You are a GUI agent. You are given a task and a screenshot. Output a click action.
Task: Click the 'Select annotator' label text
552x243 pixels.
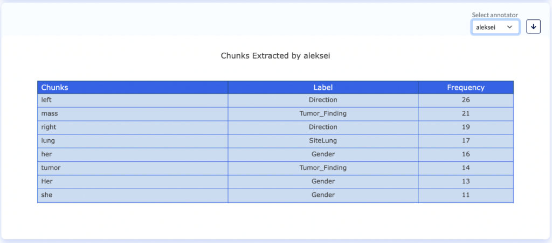(494, 15)
